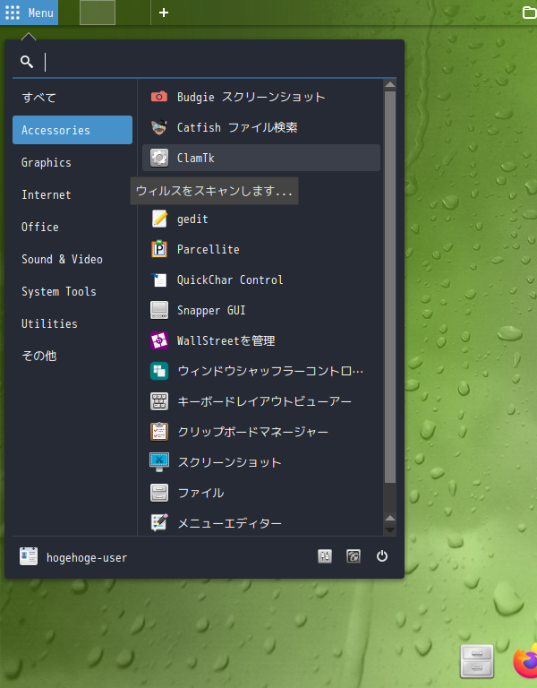Open QuickChar Control icon
This screenshot has height=688, width=537.
pyautogui.click(x=159, y=279)
